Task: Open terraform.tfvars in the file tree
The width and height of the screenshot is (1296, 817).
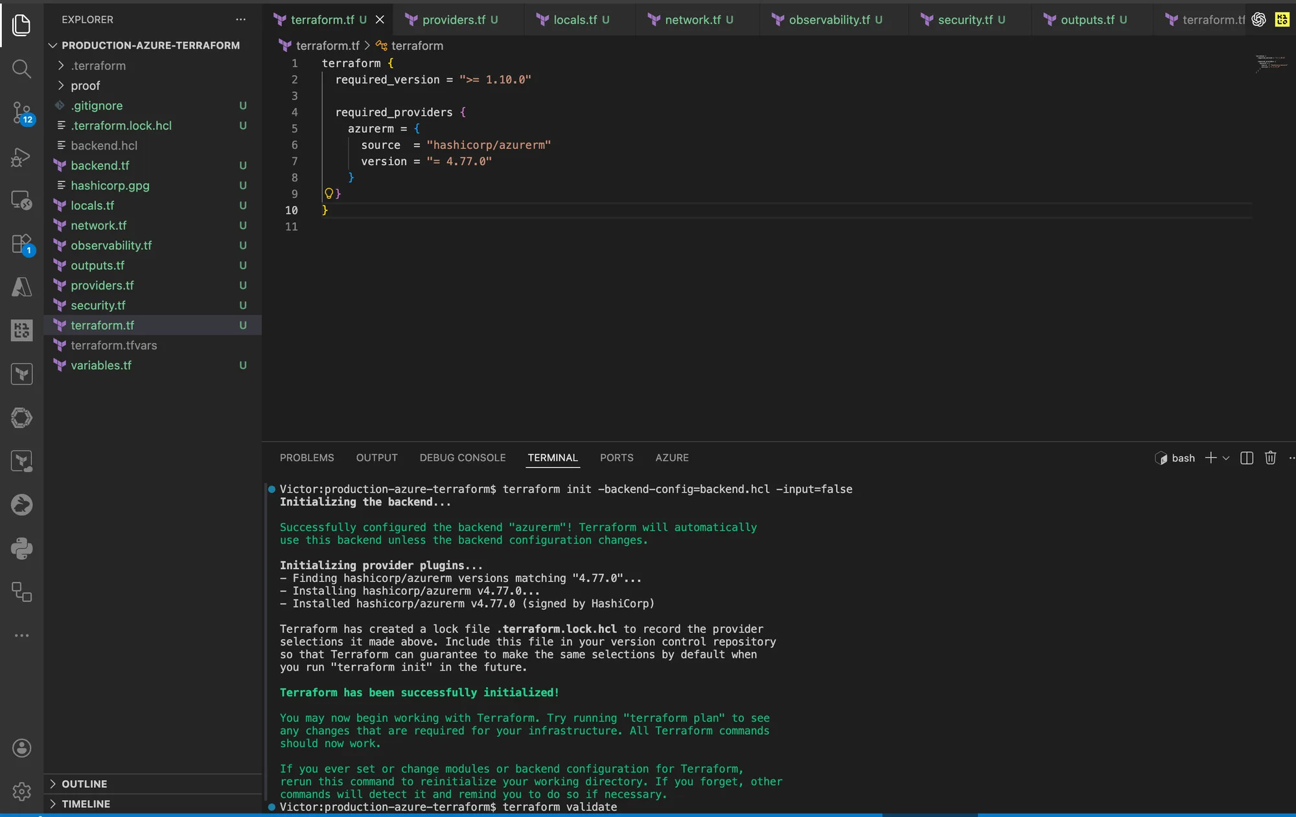Action: click(x=153, y=346)
